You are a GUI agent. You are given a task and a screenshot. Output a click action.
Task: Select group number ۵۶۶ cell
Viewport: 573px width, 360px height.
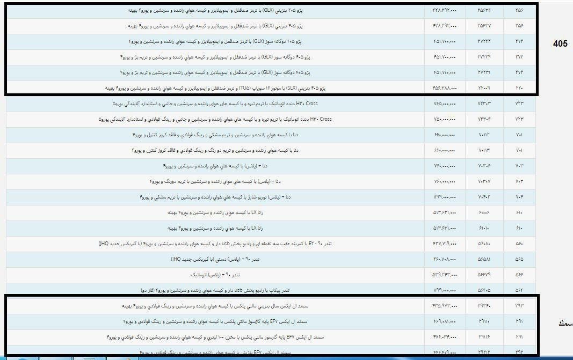[519, 275]
